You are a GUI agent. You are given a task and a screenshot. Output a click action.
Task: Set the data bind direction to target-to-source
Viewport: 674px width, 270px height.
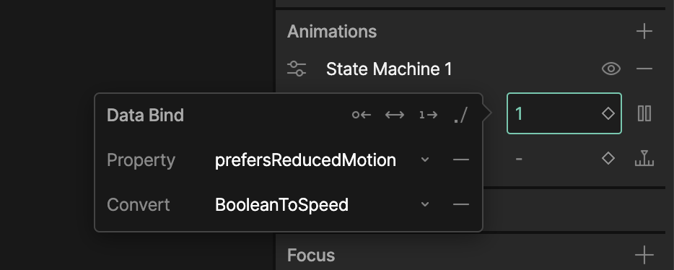pos(362,115)
